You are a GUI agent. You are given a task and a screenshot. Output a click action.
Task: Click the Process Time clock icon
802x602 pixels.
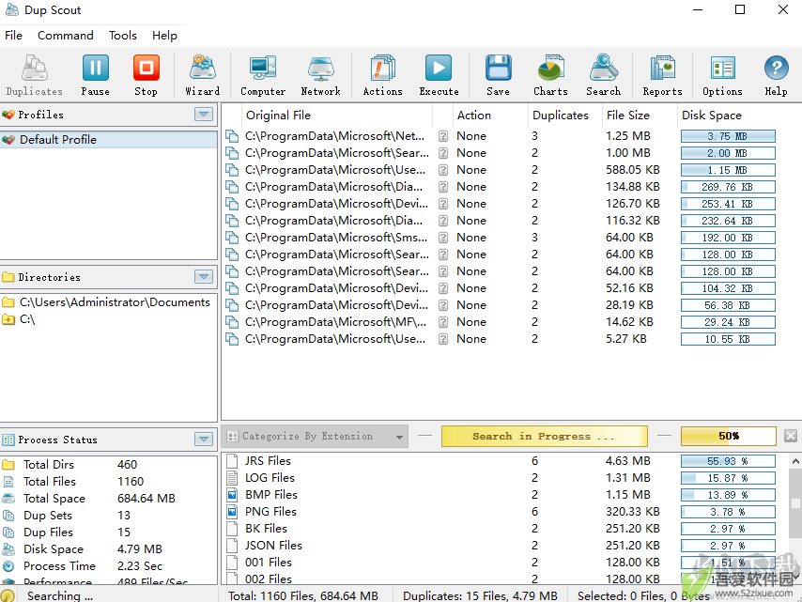[x=8, y=566]
